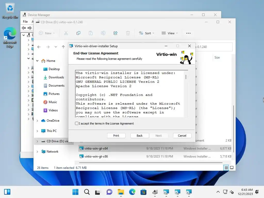This screenshot has height=198, width=264.
Task: Switch to details view icon in status bar
Action: pos(226,168)
